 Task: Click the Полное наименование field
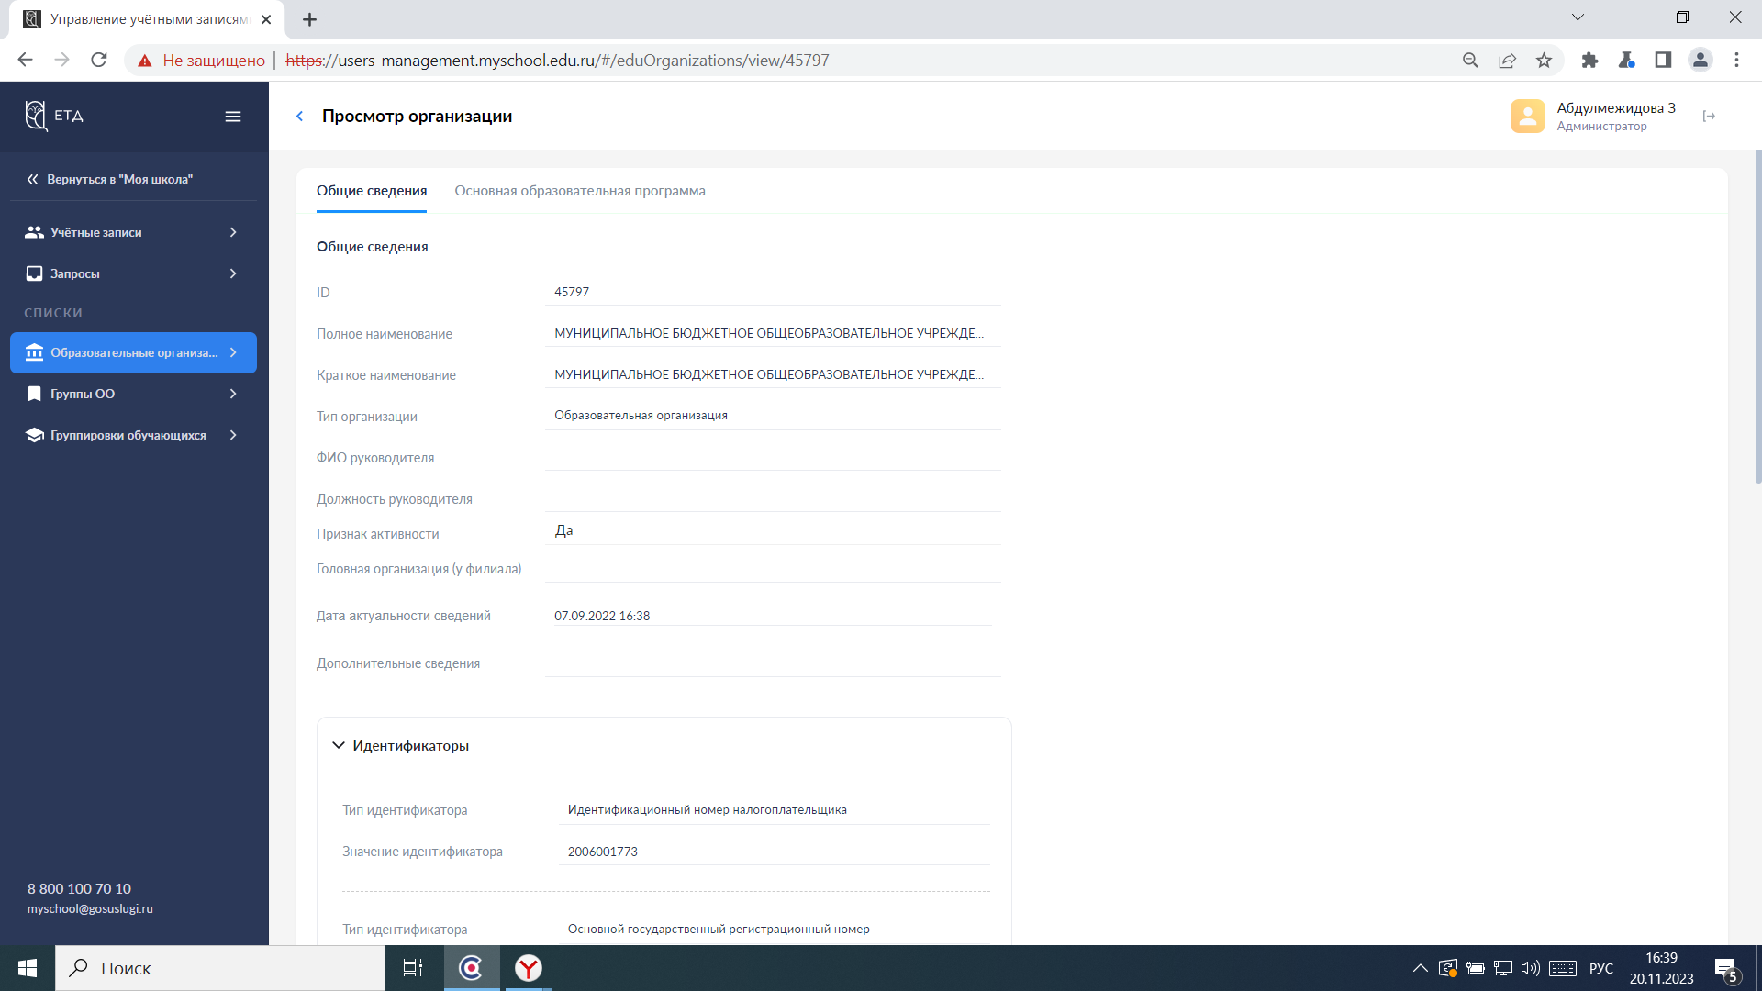(x=773, y=333)
